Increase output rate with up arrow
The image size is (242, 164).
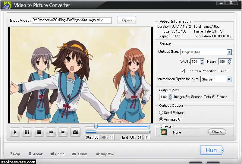(170, 96)
